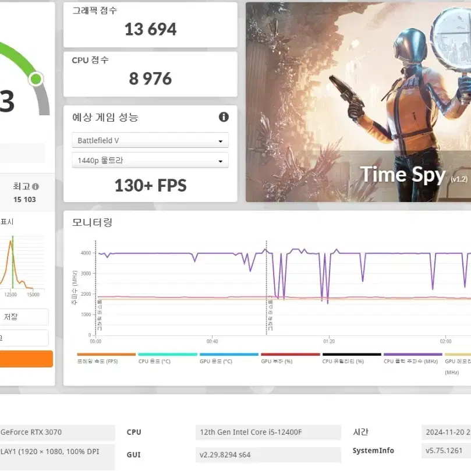Click the dashed test marker at 00:00
Viewport: 471px width, 471px height.
pos(95,288)
